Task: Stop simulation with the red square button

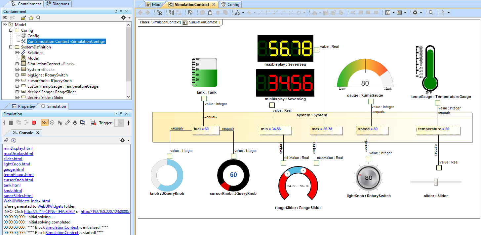Action: pyautogui.click(x=34, y=123)
